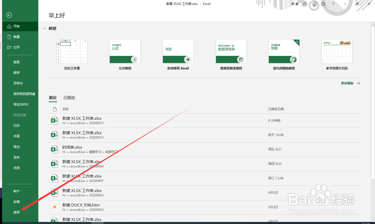Send a smile feedback face icon

315,4
